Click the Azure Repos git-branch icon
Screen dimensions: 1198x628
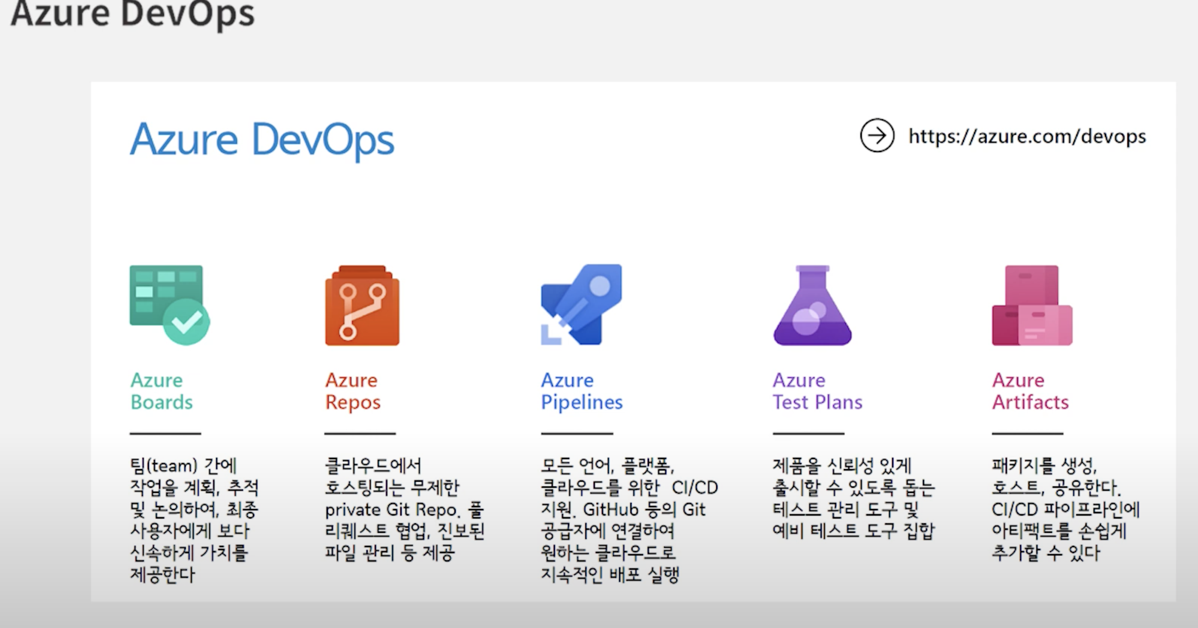(x=362, y=306)
